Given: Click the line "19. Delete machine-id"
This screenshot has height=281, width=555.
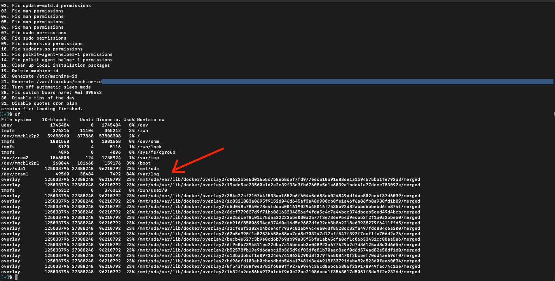Looking at the screenshot, I should point(30,71).
